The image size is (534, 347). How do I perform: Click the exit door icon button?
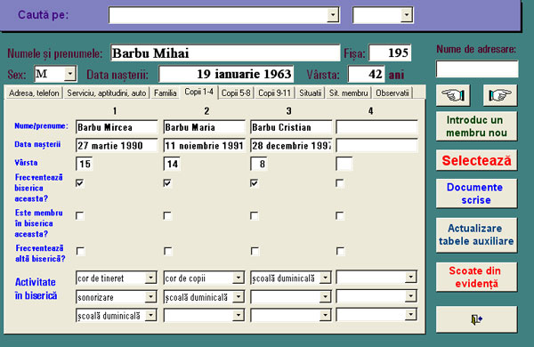point(476,319)
